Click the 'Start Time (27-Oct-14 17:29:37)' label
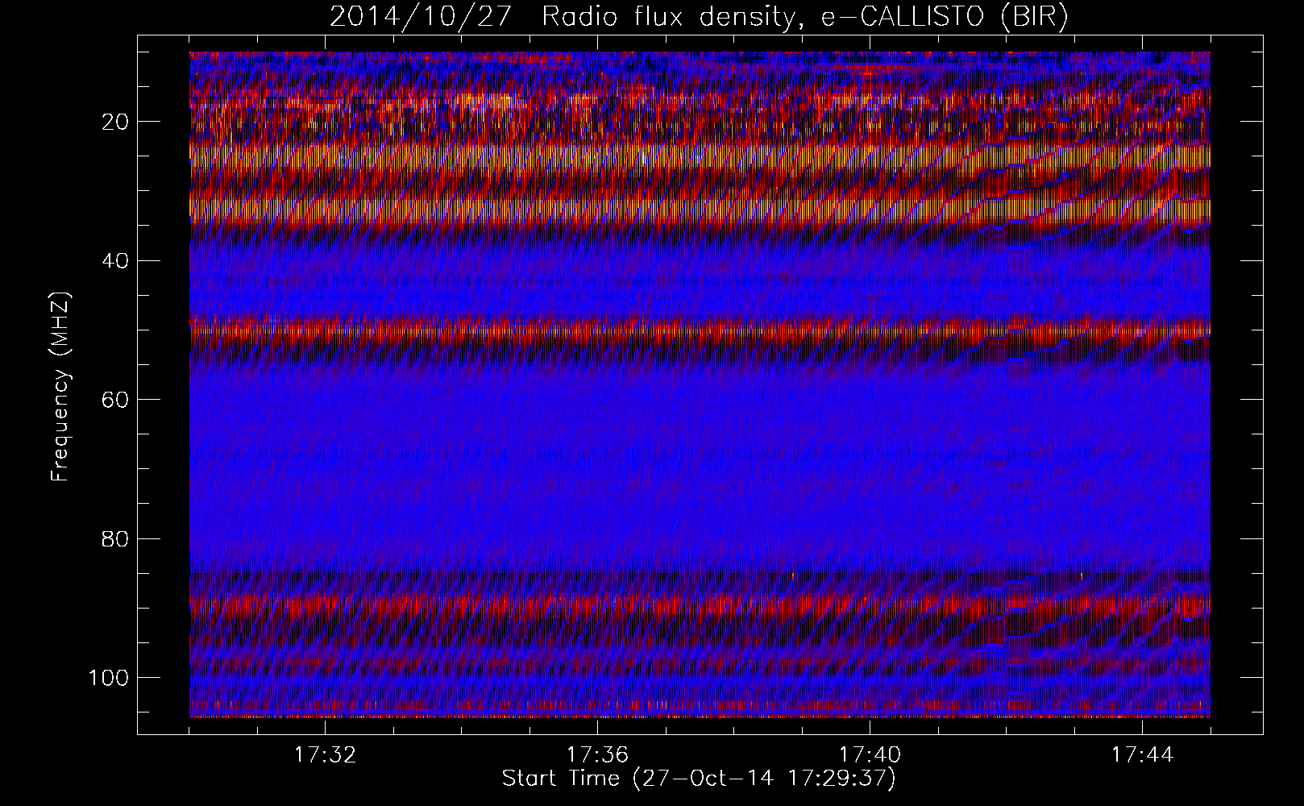This screenshot has height=806, width=1304. 699,779
